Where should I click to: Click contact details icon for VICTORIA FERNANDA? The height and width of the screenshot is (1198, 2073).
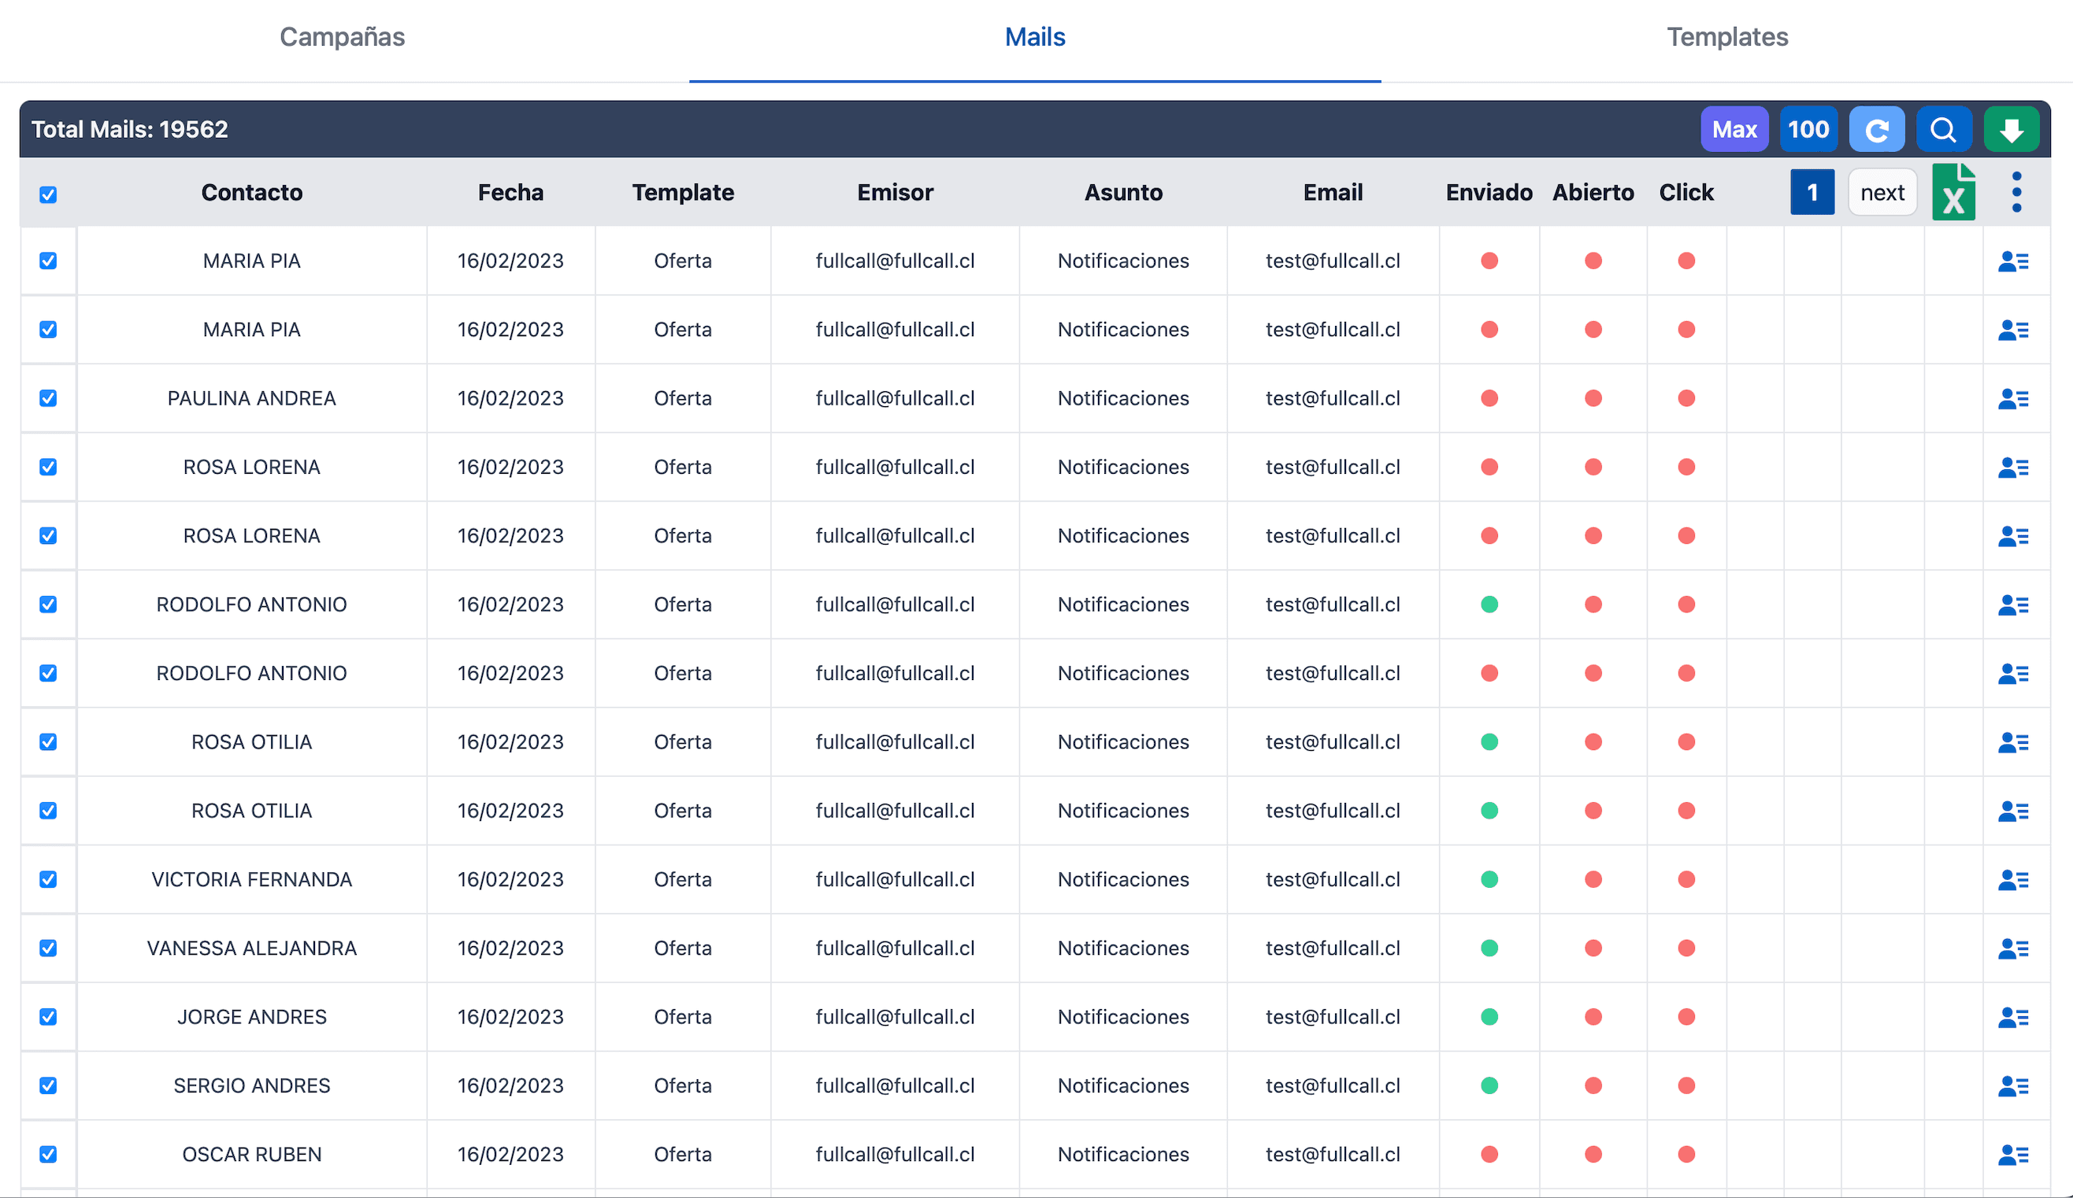tap(2012, 880)
